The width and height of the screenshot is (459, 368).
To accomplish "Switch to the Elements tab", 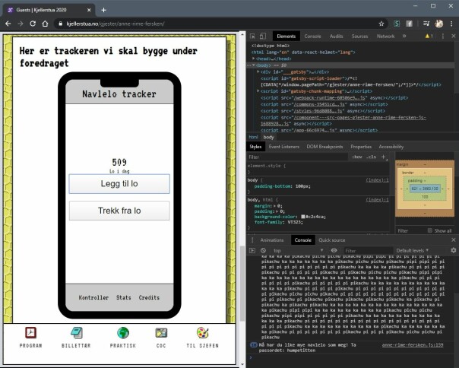I will [x=286, y=36].
